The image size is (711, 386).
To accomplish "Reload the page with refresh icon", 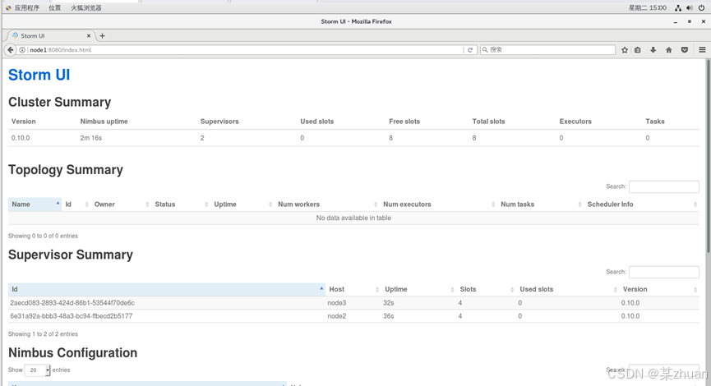I will [x=470, y=50].
